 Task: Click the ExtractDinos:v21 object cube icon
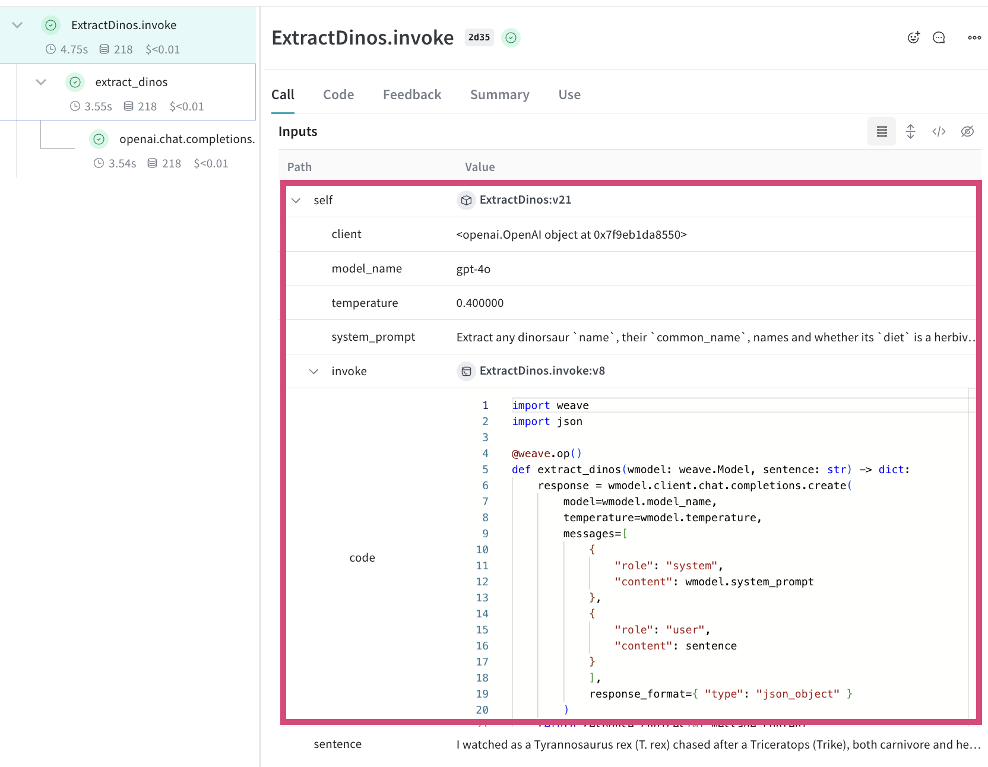click(466, 200)
